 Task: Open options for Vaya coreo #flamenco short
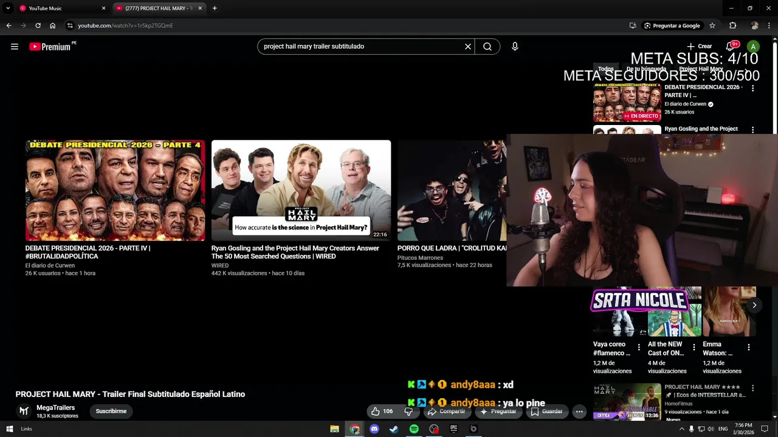[x=639, y=348]
